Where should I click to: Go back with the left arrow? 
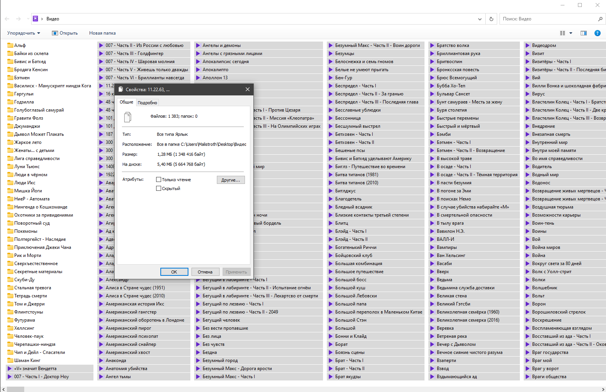[x=7, y=19]
